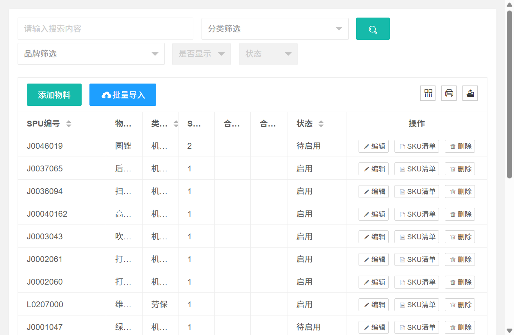Delete row J0046019
The width and height of the screenshot is (514, 335).
point(460,146)
